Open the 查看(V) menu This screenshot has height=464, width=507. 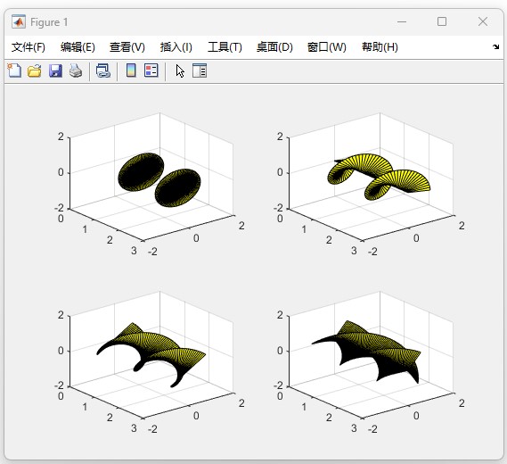tap(127, 47)
